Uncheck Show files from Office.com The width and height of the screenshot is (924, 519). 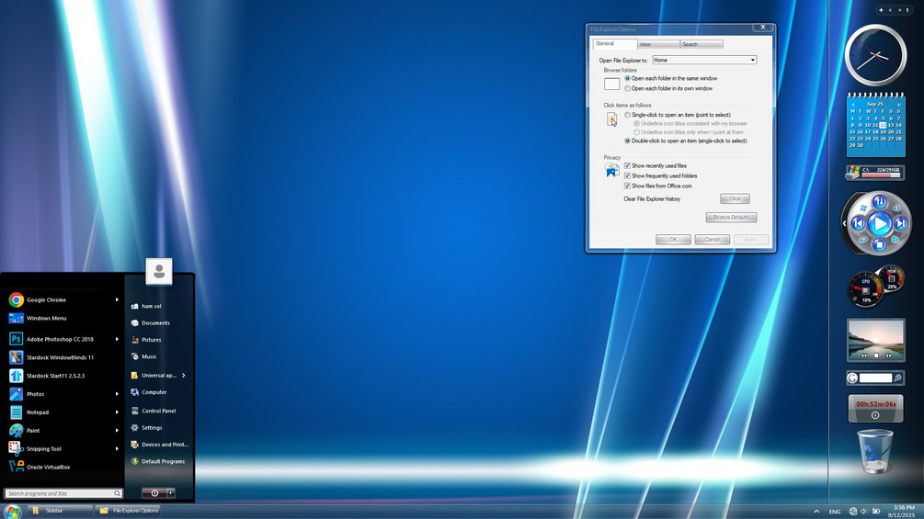click(x=627, y=186)
